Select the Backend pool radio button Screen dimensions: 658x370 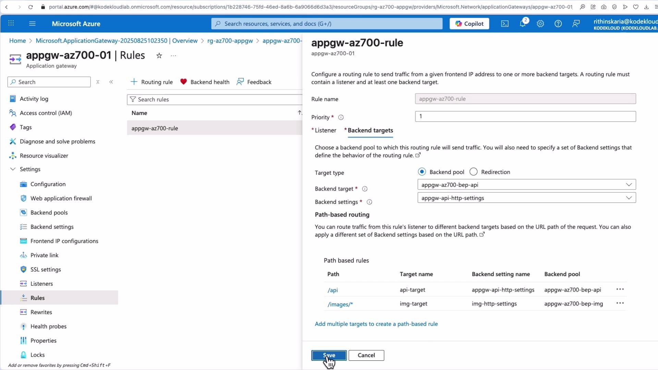tap(422, 172)
